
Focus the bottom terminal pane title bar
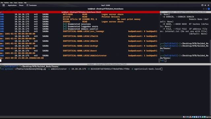(105, 64)
